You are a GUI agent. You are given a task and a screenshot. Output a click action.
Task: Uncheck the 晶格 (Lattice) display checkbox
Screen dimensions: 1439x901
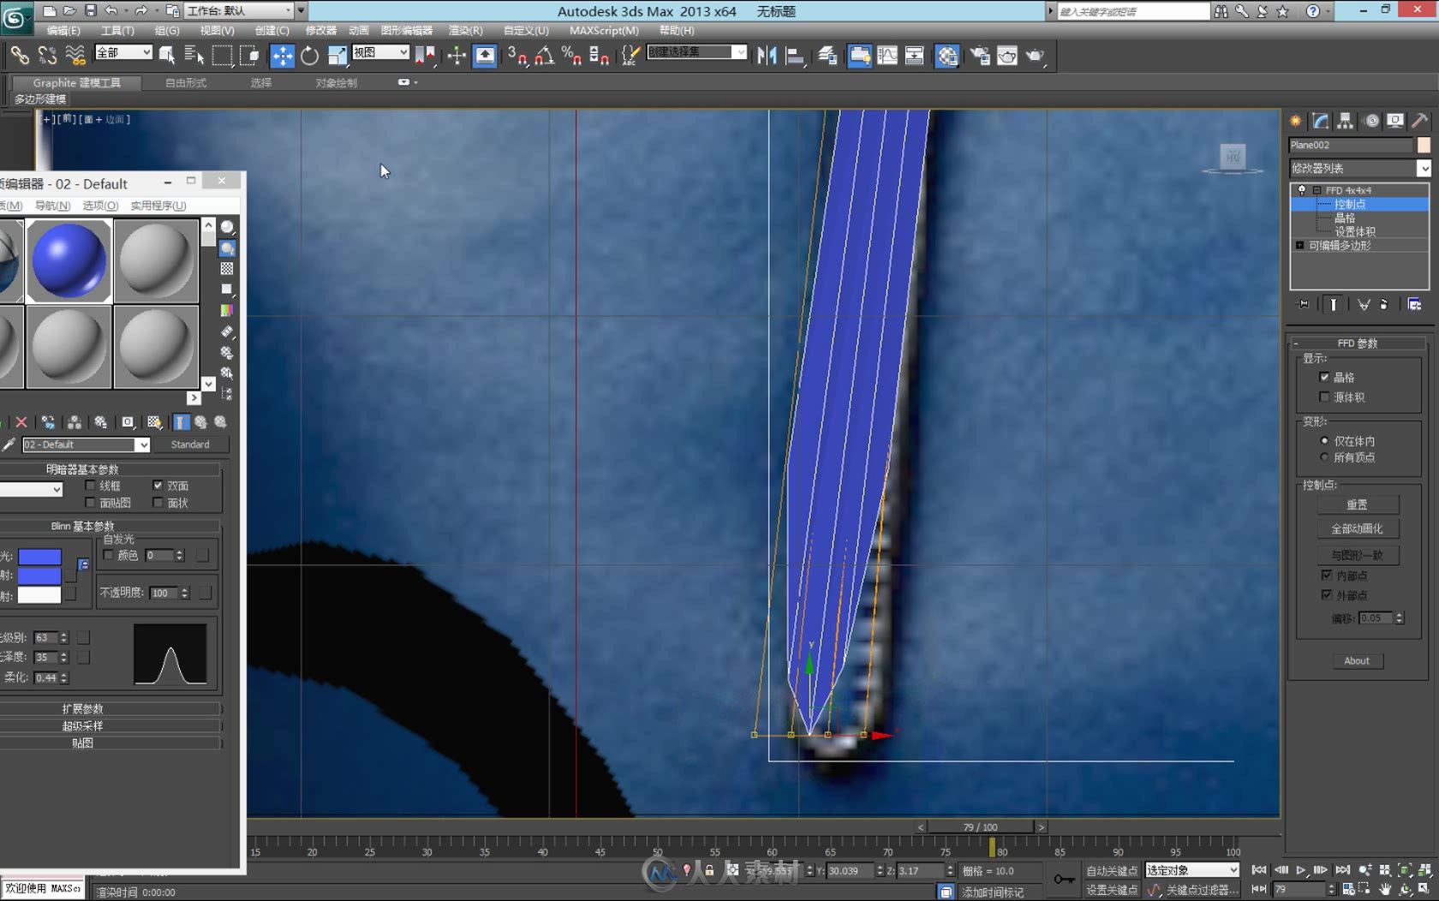[1324, 377]
